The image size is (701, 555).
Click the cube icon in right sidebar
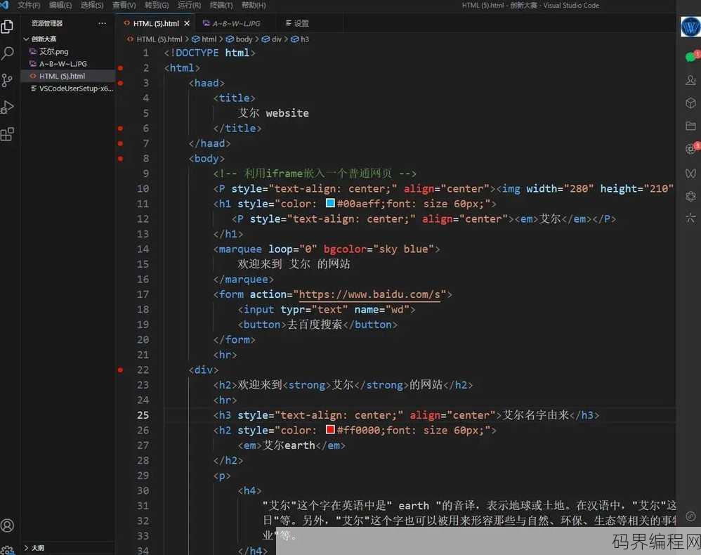pyautogui.click(x=690, y=103)
